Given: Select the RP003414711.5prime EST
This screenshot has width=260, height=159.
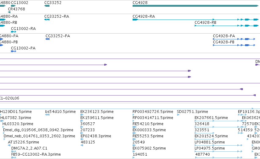Looking at the screenshot, I should click(153, 118).
